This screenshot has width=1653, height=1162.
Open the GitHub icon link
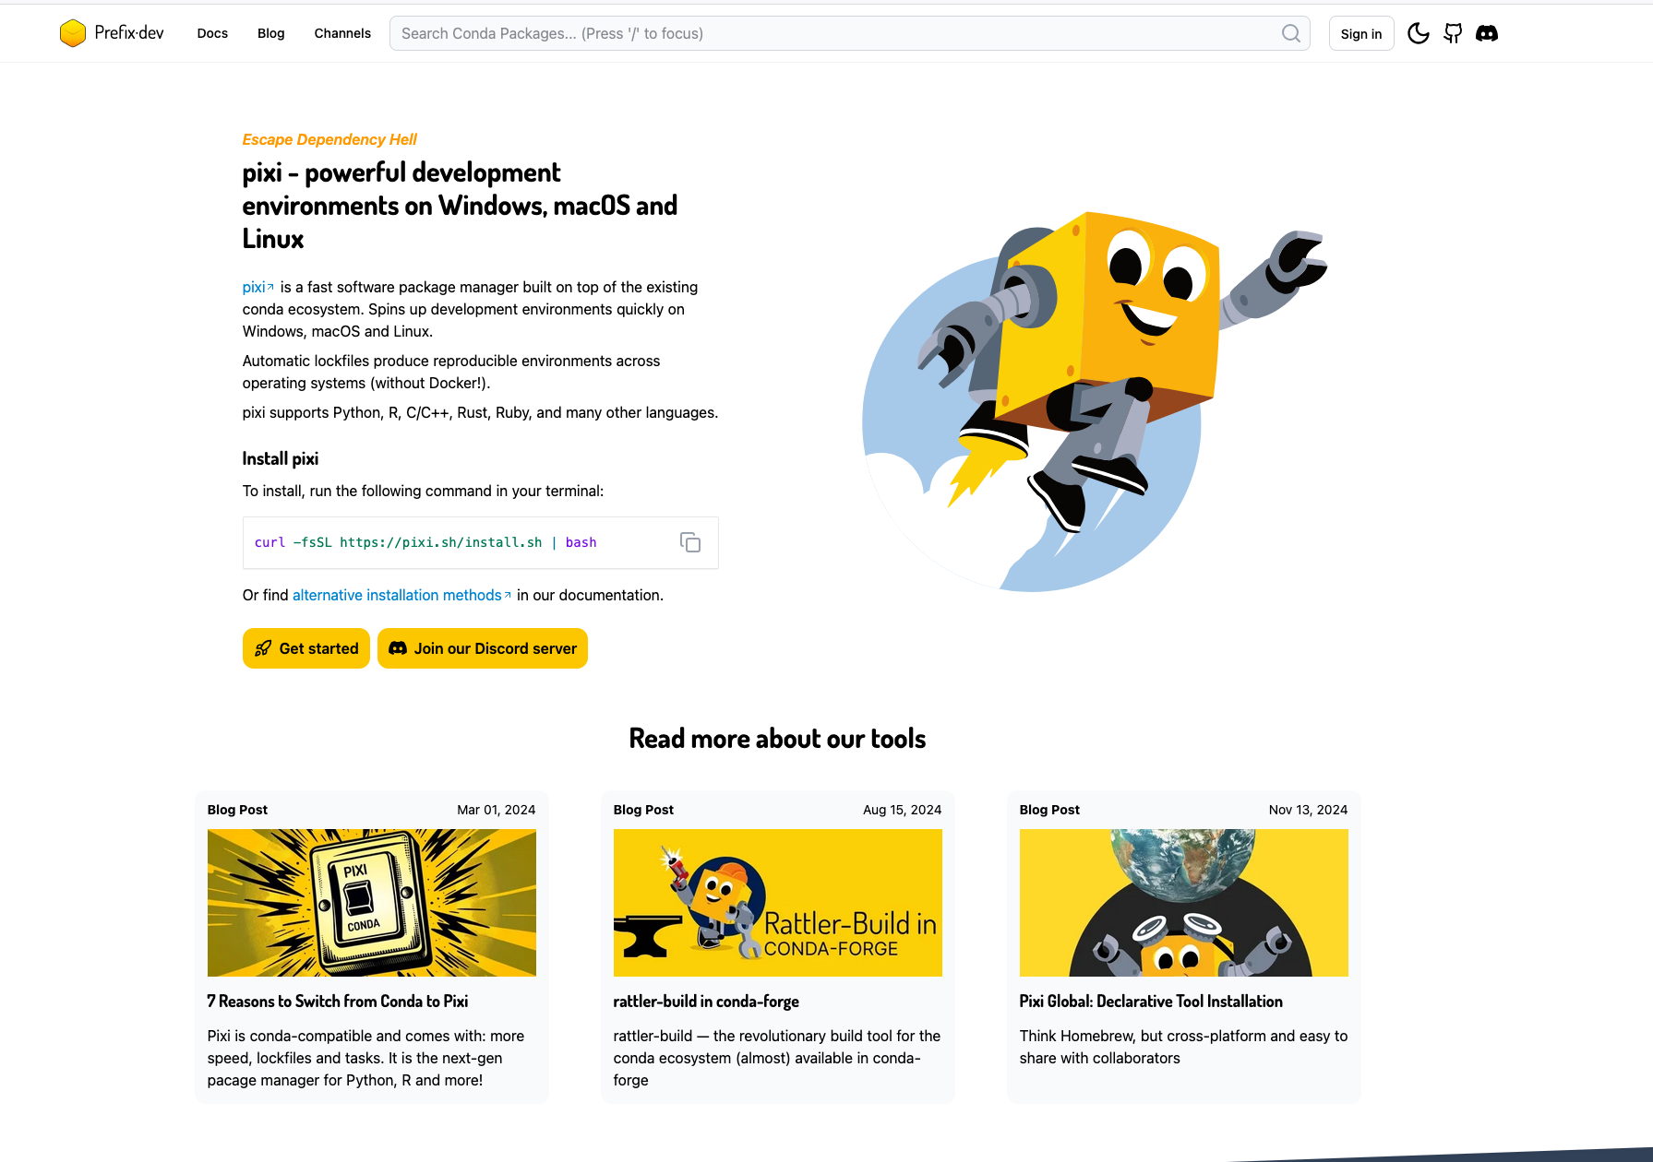click(x=1453, y=33)
